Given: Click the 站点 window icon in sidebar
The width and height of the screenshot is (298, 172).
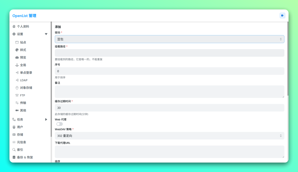Looking at the screenshot, I should click(x=17, y=42).
